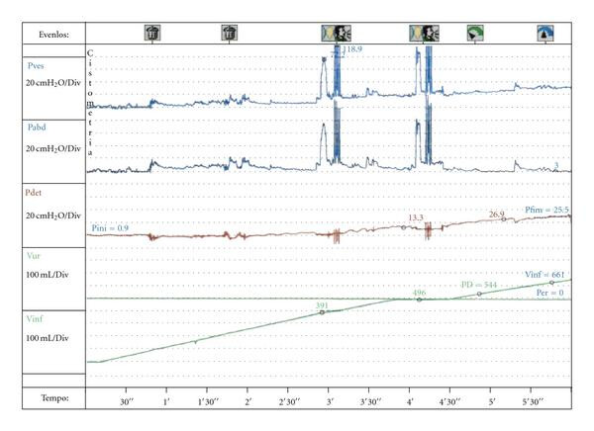Screen dimensions: 594x431
Task: Click the Vinf = 661 annotation
Action: click(x=544, y=275)
